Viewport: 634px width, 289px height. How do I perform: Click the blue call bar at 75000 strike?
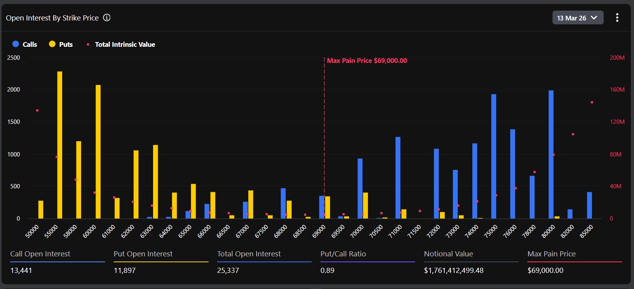click(x=494, y=156)
